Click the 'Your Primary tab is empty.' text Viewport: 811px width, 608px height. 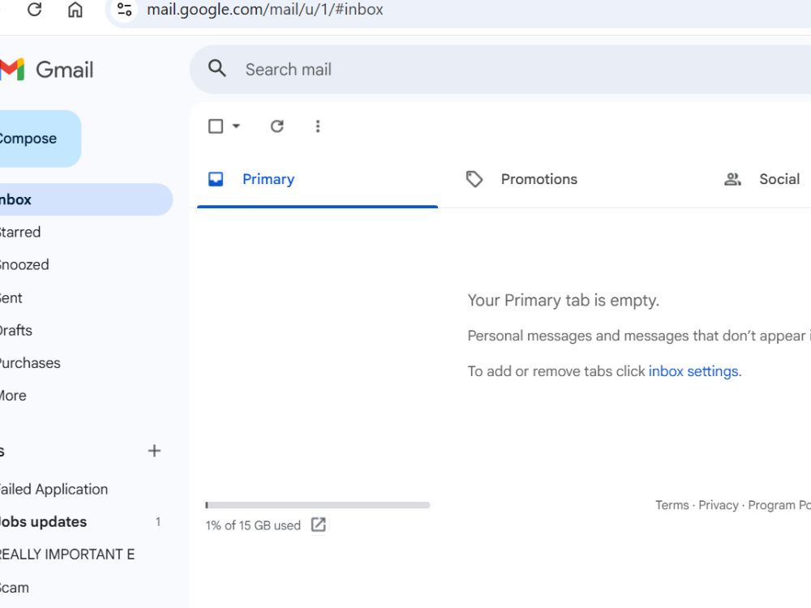[x=564, y=301]
